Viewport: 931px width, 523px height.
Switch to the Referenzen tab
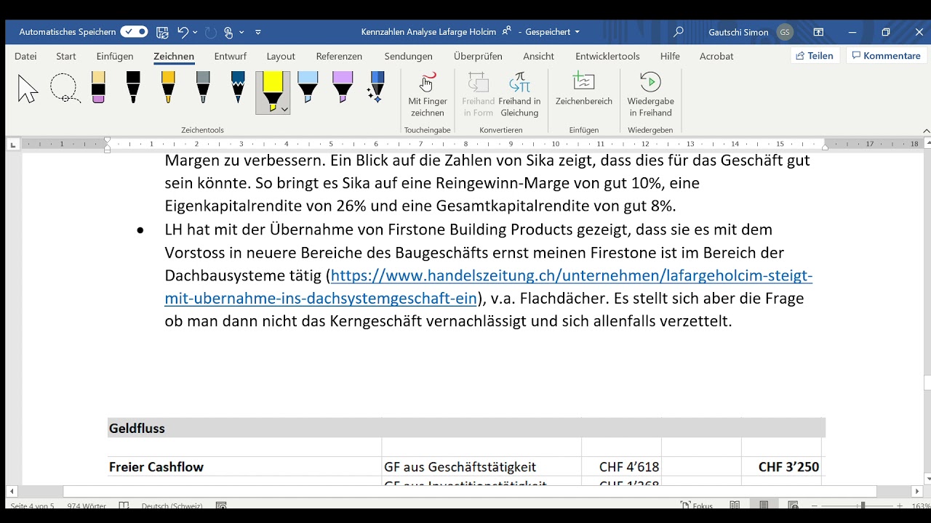339,56
